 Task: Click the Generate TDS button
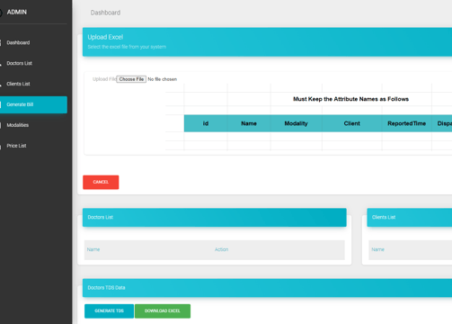click(x=109, y=311)
